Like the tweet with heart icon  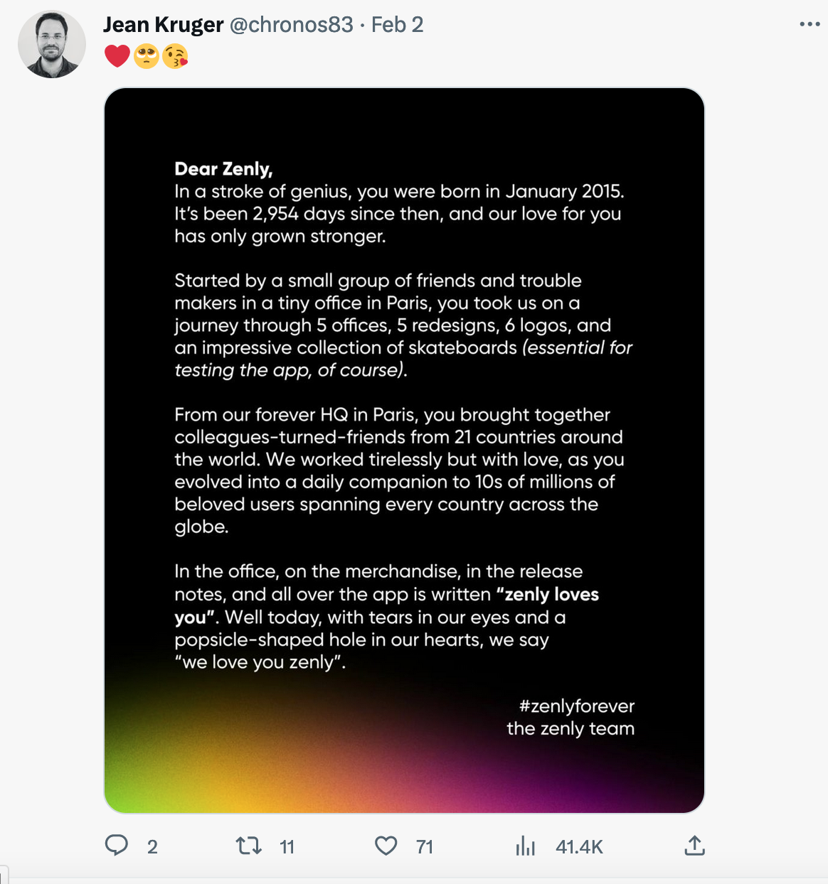click(386, 846)
